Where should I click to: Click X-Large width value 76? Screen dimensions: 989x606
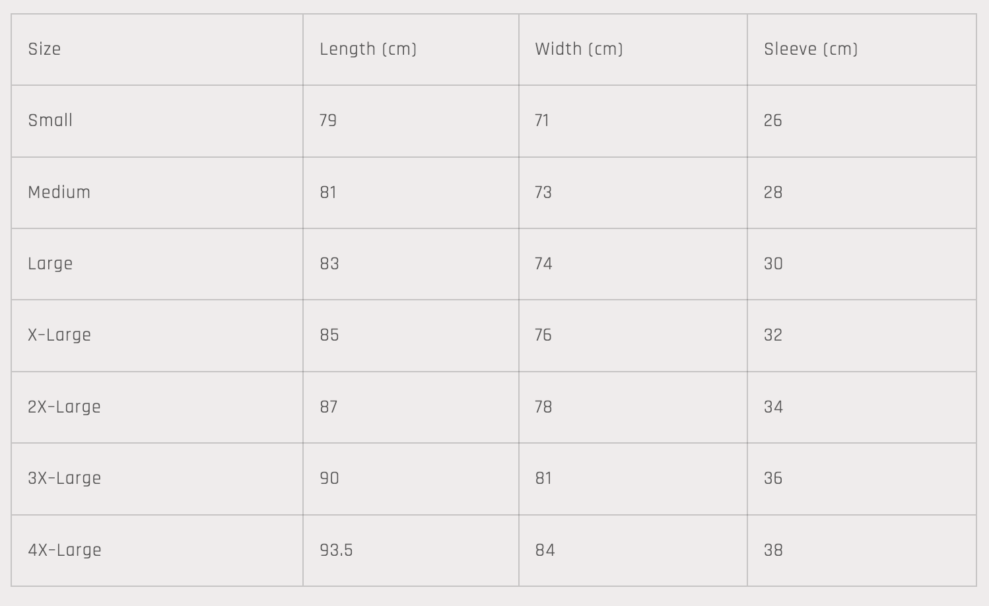543,335
